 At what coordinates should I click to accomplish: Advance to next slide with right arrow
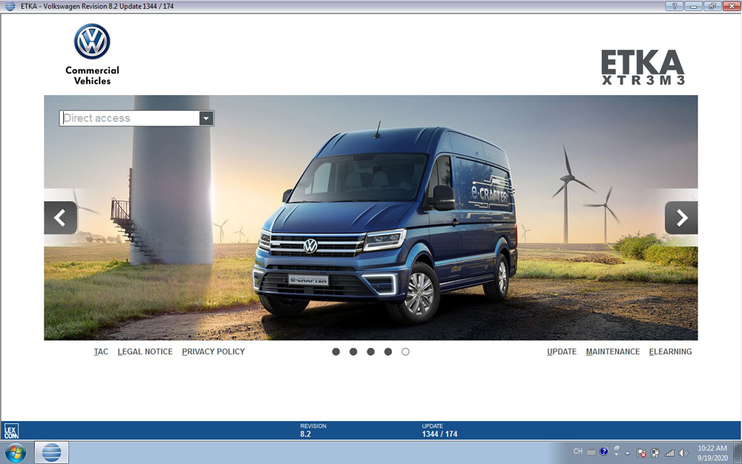point(681,218)
